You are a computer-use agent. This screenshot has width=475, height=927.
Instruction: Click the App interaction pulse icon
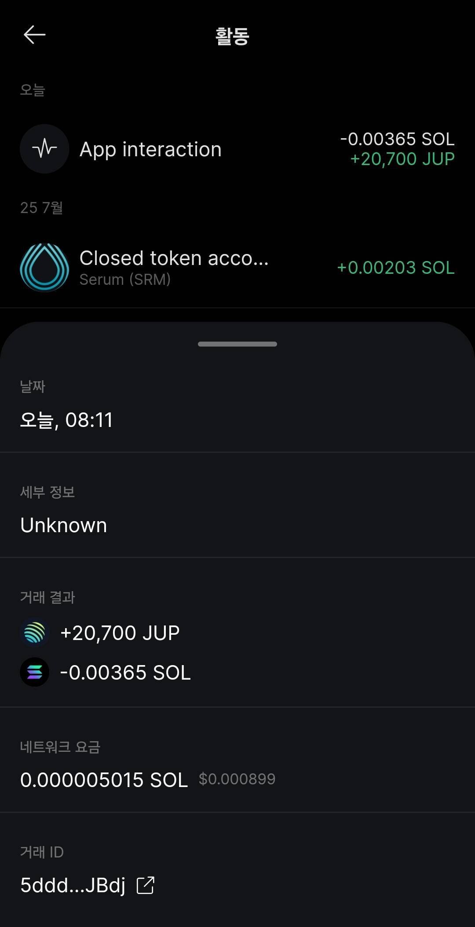[x=44, y=149]
